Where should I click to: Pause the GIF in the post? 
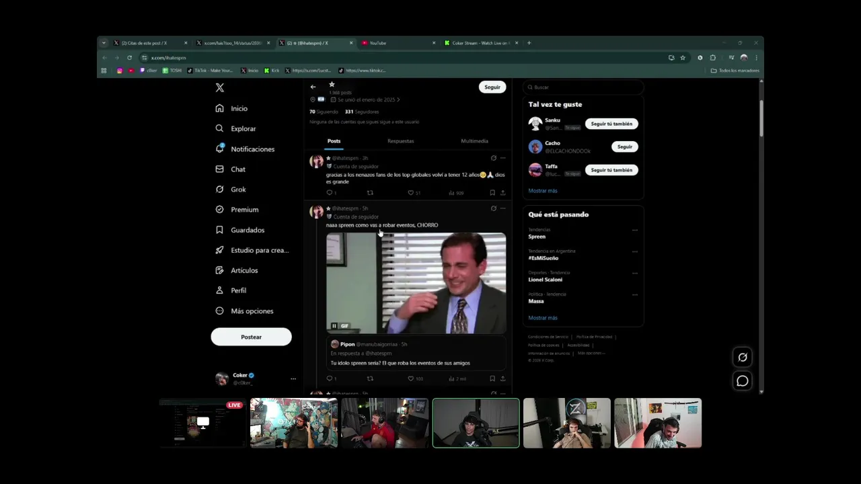tap(334, 326)
